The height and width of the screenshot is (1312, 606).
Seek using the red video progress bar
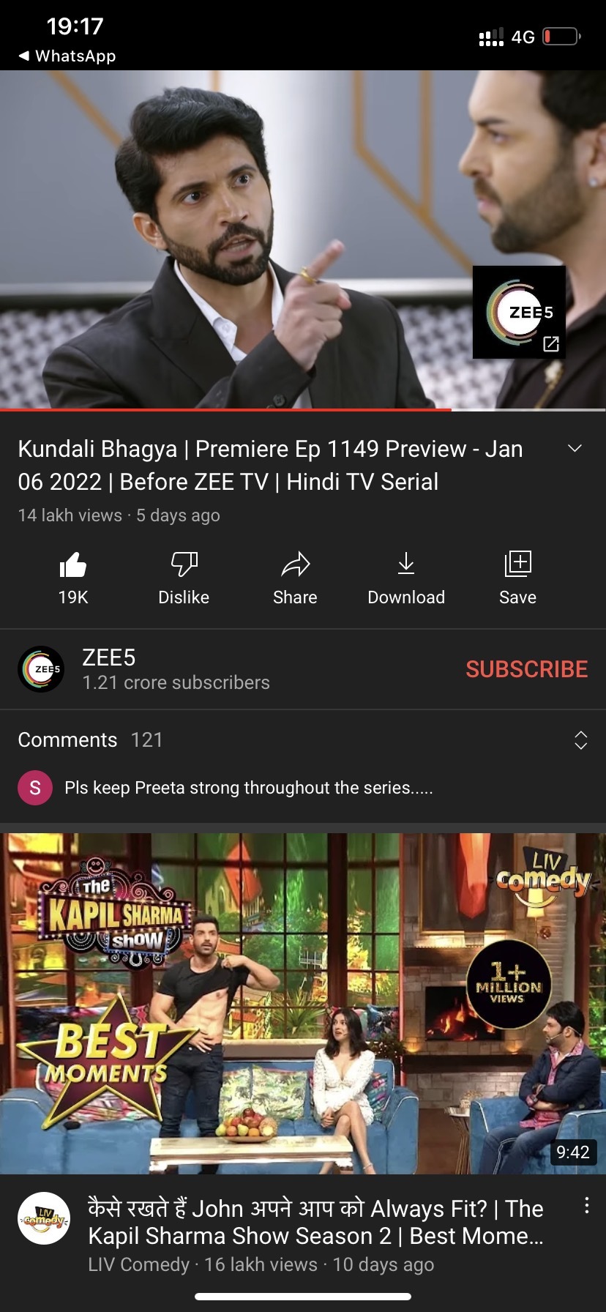point(225,409)
